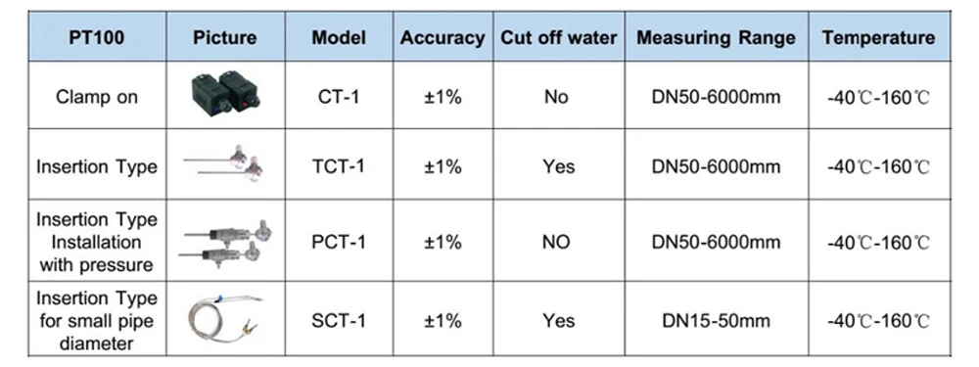Click the Measuring Range column header
This screenshot has width=979, height=367.
717,37
